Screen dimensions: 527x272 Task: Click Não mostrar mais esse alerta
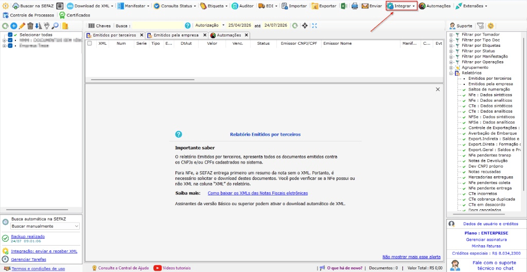point(411,257)
